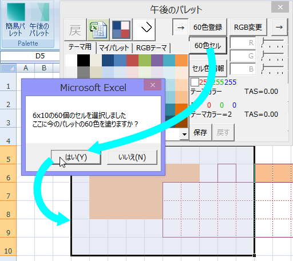
Task: Confirm with はい(Y) in Excel dialog
Action: 76,157
